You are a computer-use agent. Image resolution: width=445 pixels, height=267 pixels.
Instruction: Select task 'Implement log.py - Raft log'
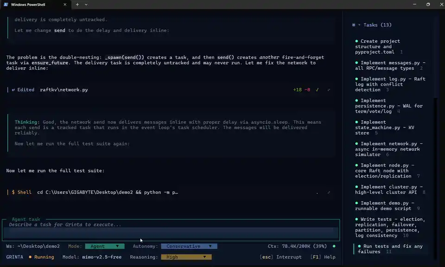390,84
